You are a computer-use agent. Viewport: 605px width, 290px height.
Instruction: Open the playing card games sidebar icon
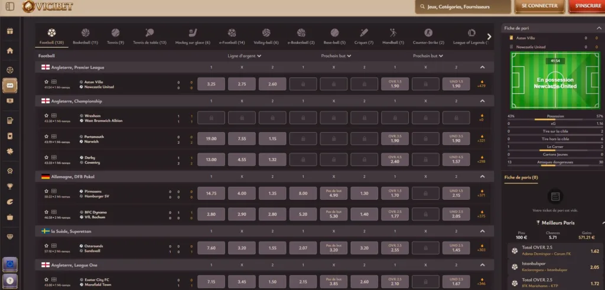click(x=10, y=136)
